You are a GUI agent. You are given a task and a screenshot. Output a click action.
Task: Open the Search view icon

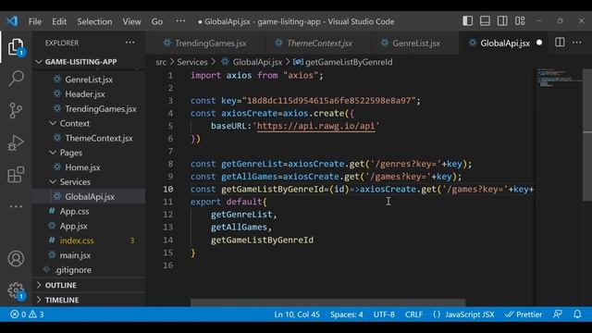(x=16, y=78)
